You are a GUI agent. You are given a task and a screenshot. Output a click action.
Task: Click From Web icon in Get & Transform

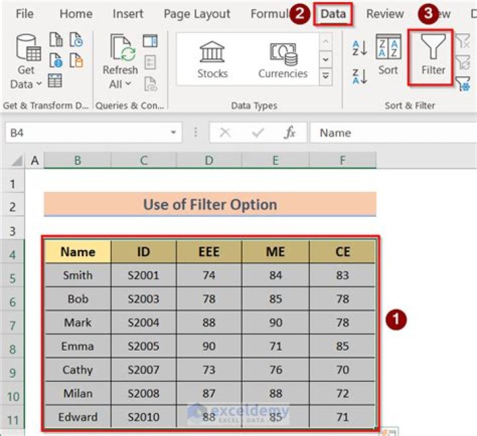click(56, 60)
